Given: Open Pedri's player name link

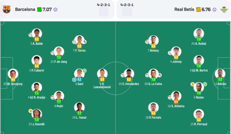Looking at the screenshot, I should [59, 106].
